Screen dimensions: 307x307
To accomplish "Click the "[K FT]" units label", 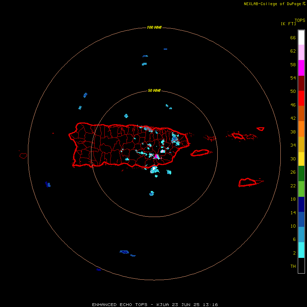I will click(x=288, y=24).
